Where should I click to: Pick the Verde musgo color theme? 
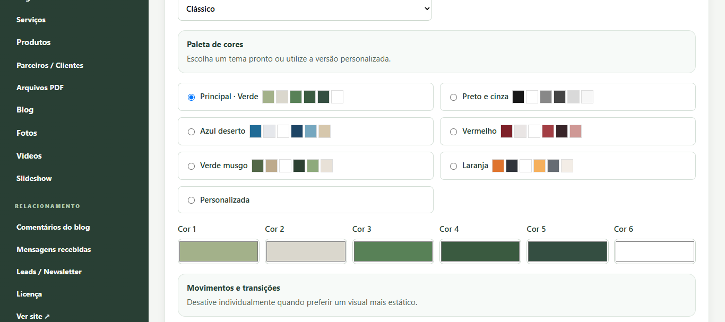(x=191, y=166)
